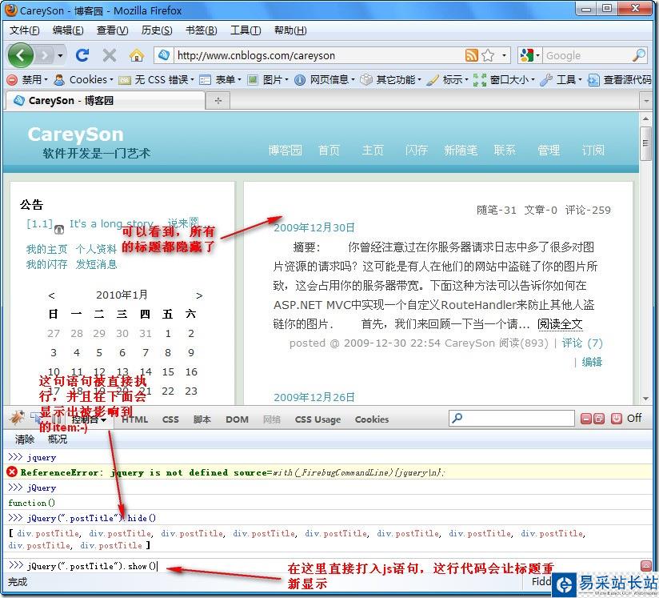Click the Stop loading X icon
The height and width of the screenshot is (598, 659).
click(x=110, y=55)
